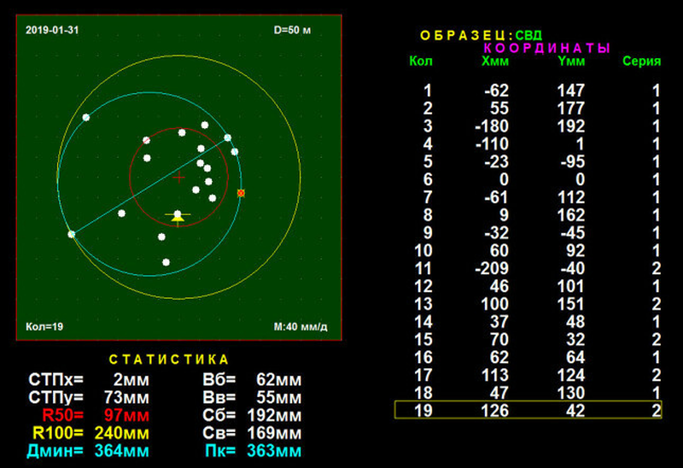The width and height of the screenshot is (683, 468).
Task: Click the Кол column header
Action: tap(421, 61)
